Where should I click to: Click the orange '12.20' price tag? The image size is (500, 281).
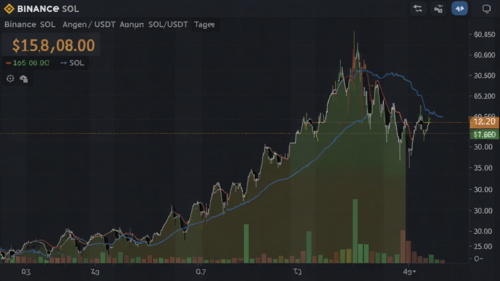(x=484, y=121)
